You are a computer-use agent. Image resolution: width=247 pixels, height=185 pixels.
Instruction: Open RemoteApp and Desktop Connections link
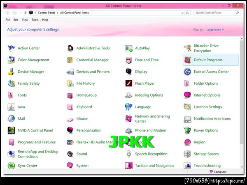38,154
